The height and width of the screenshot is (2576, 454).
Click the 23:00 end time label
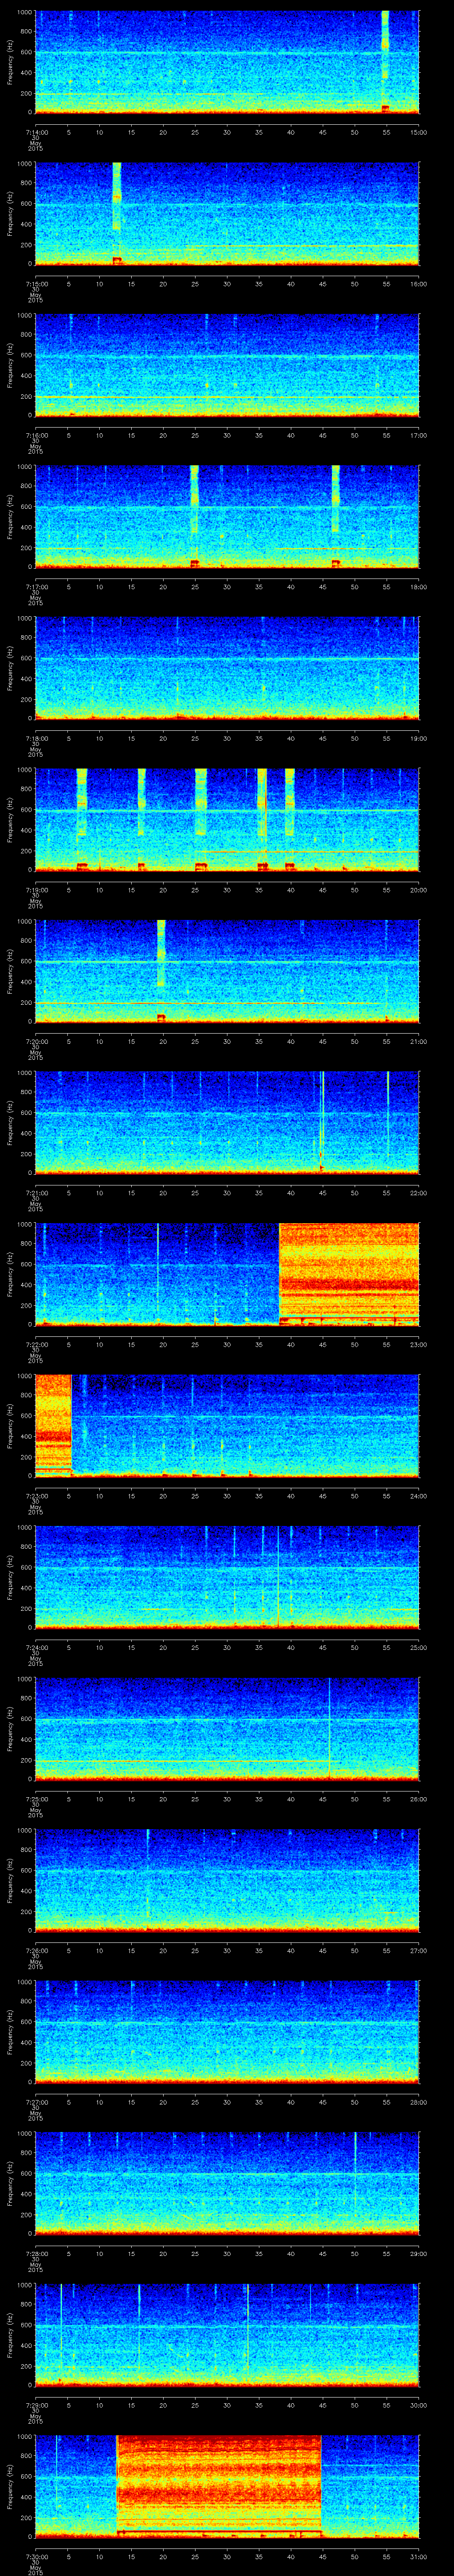pyautogui.click(x=419, y=1345)
